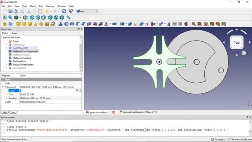Expand the Axis property row
This screenshot has width=252, height=142.
point(7,94)
